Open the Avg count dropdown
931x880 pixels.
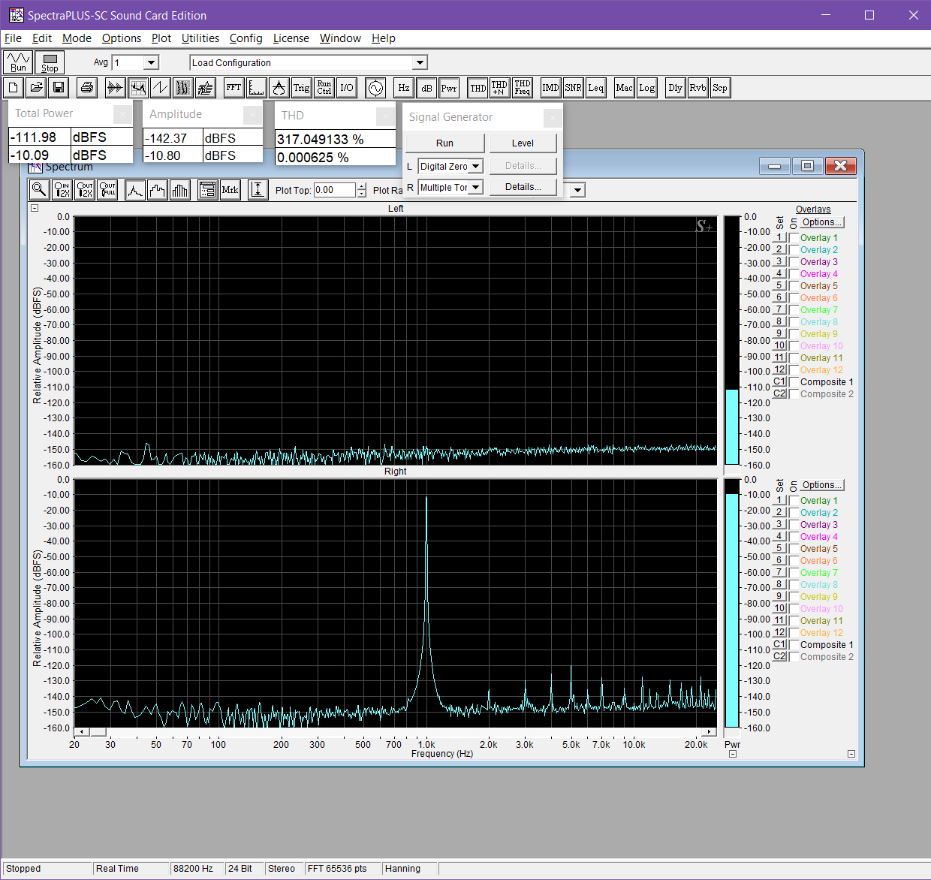pyautogui.click(x=152, y=63)
